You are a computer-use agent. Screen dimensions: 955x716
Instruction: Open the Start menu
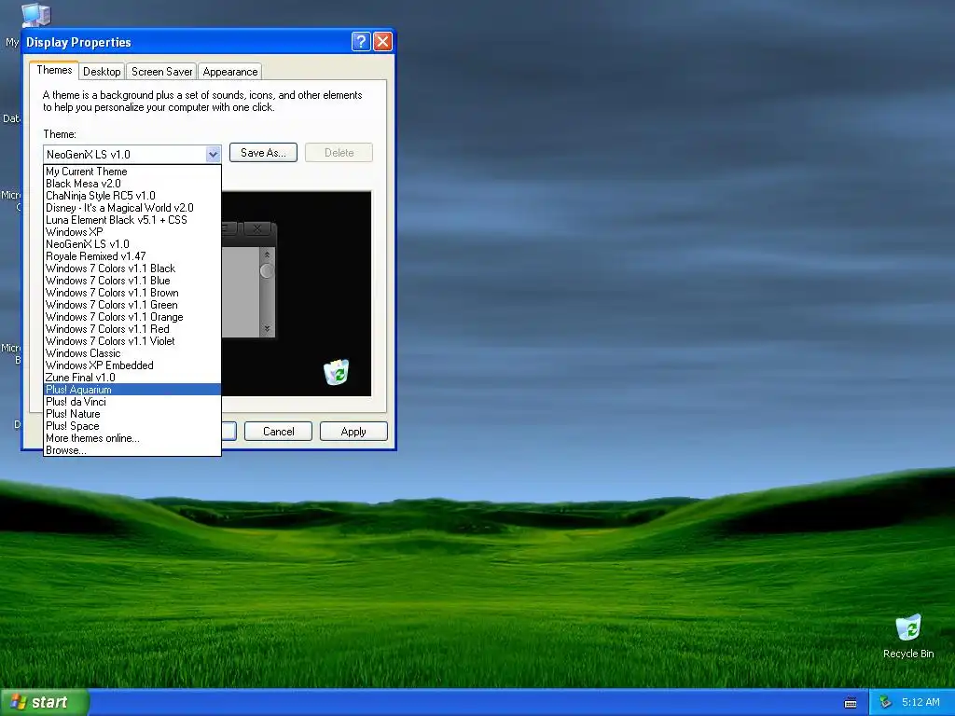click(45, 702)
